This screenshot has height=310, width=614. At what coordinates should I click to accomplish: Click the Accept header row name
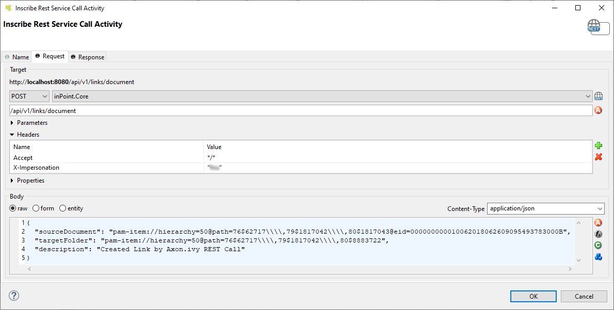click(23, 158)
